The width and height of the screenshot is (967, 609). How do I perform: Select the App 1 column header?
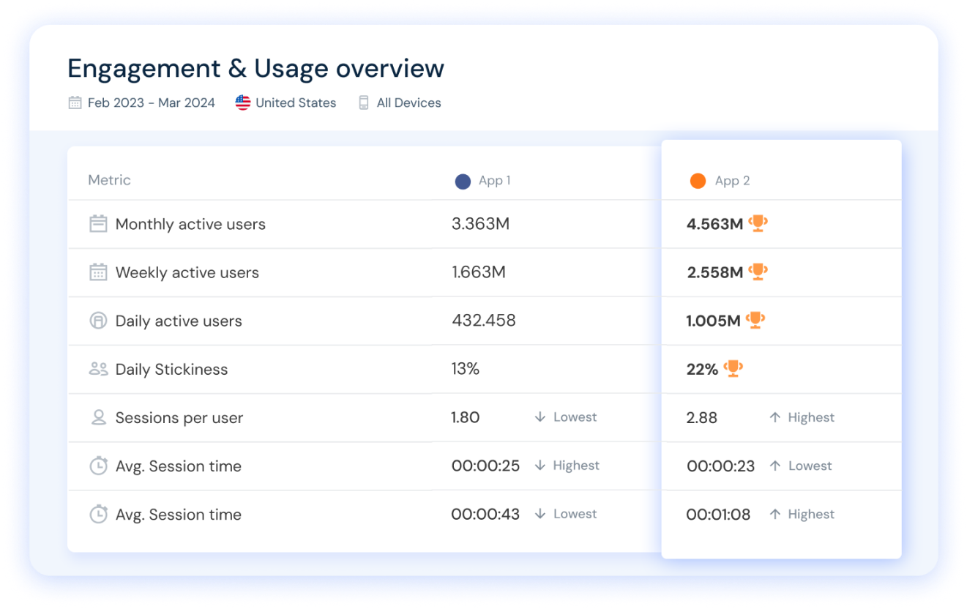(494, 181)
